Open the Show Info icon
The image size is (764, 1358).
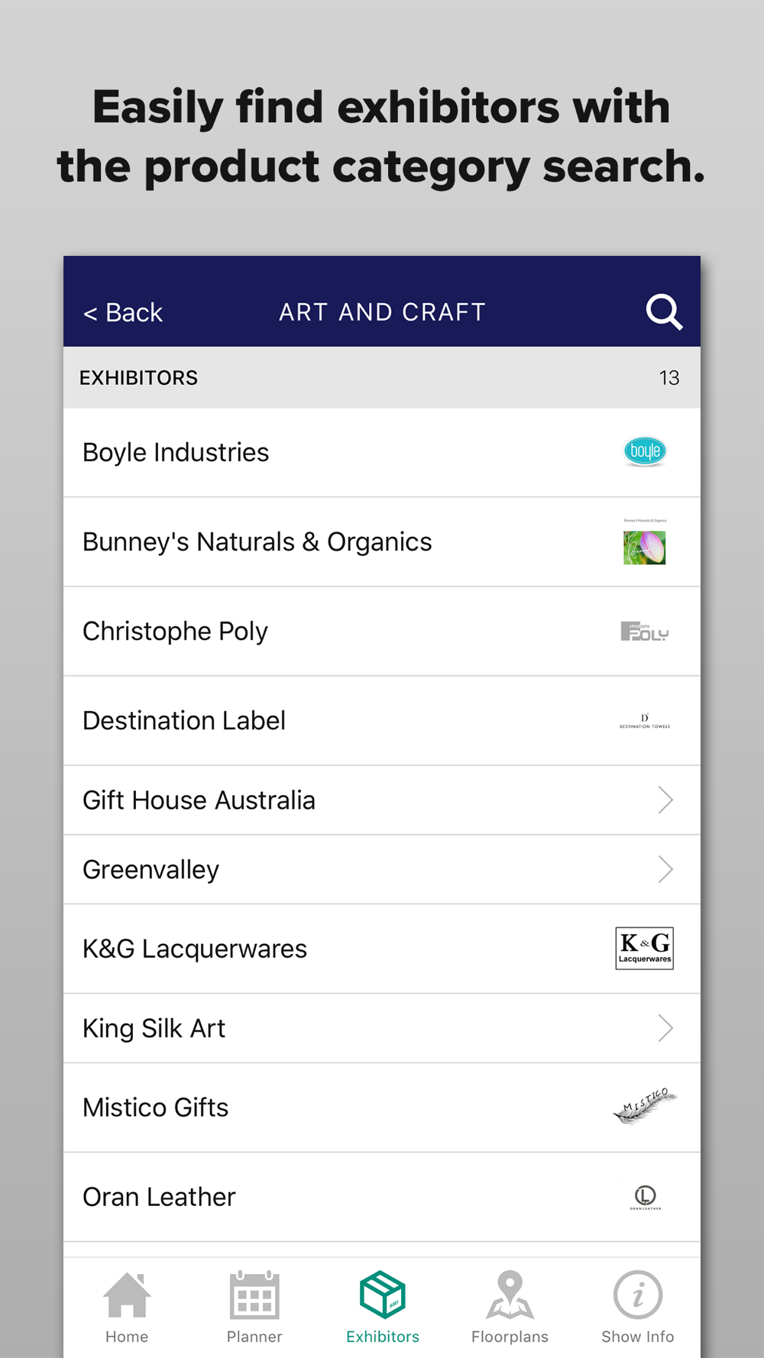click(x=638, y=1295)
